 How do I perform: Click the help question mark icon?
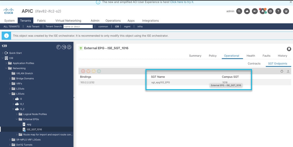278,11
